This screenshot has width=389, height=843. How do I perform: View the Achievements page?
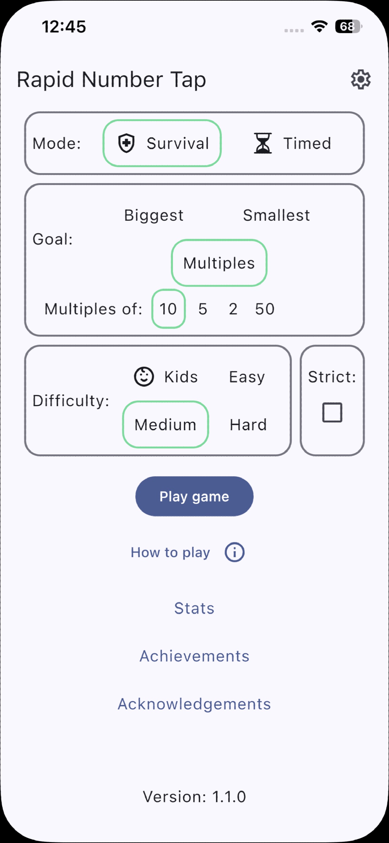(x=194, y=656)
